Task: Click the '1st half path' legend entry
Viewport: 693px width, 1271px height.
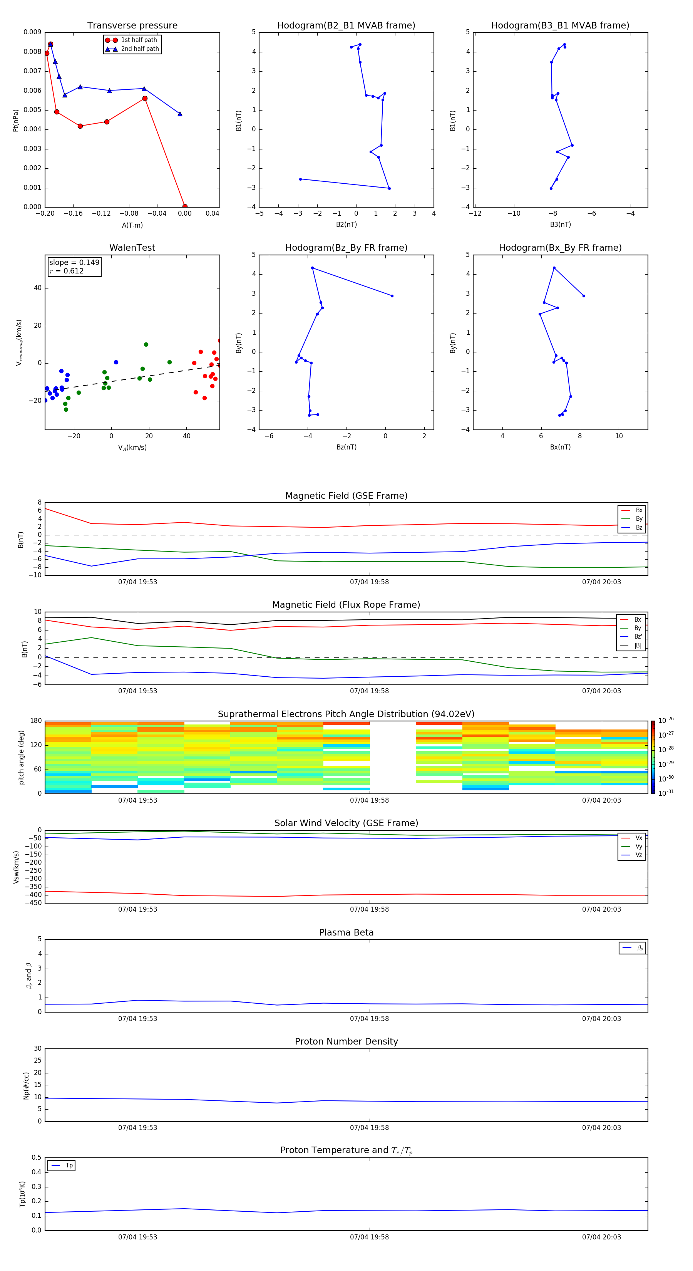Action: 131,40
